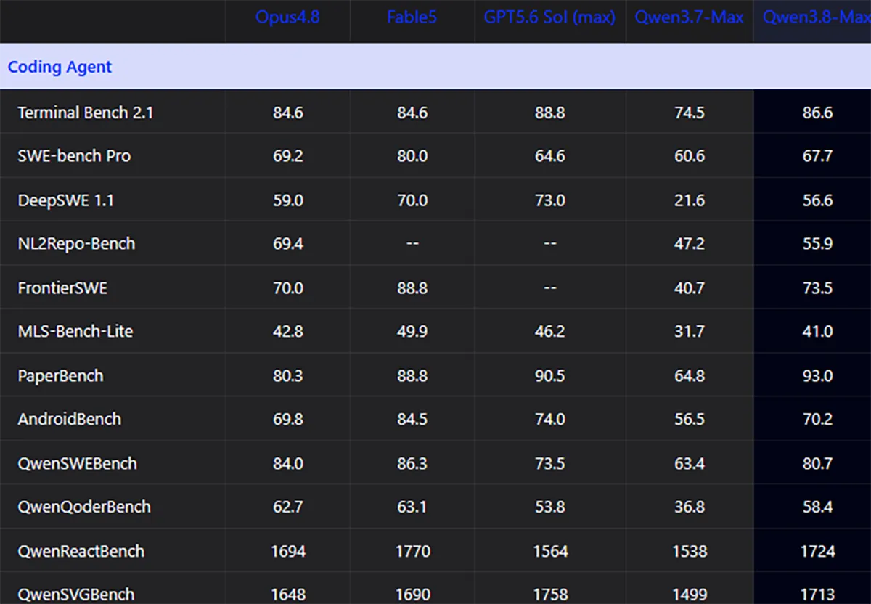Select the AndroidBench row label

[x=70, y=420]
